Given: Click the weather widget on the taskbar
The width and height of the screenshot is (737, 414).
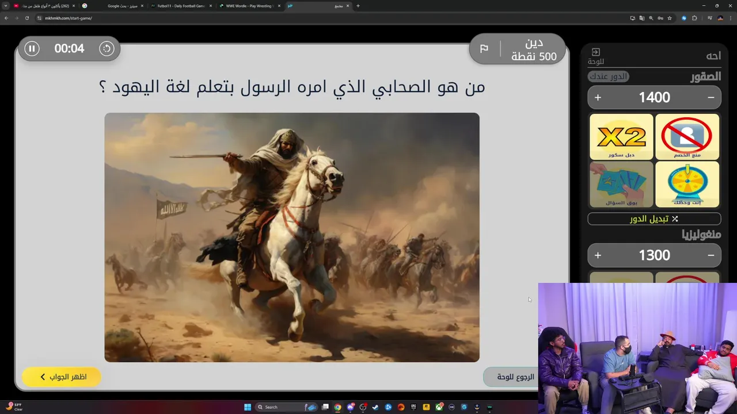Looking at the screenshot, I should pos(14,407).
